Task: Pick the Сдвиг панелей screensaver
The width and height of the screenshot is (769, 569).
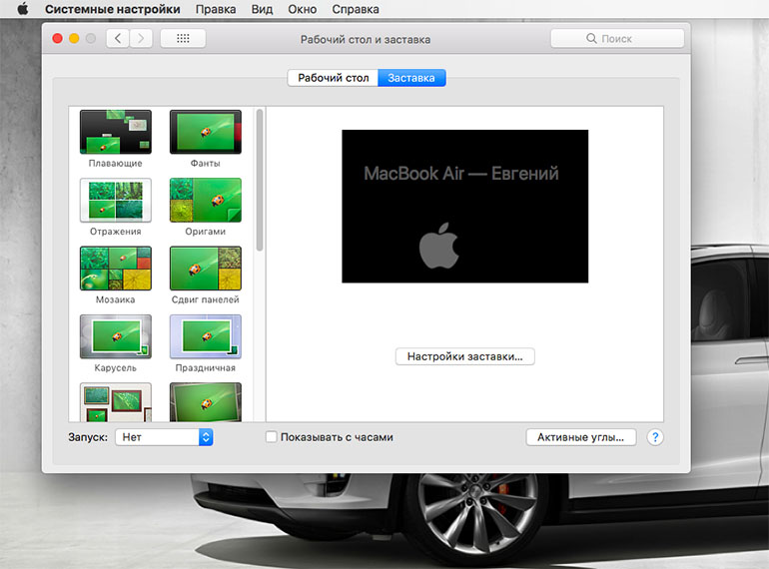Action: point(206,269)
